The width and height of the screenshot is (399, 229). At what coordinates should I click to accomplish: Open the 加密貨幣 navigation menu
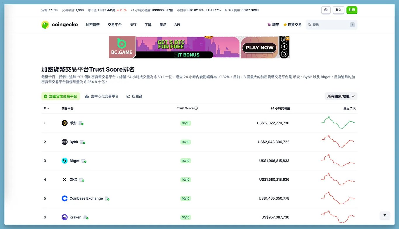tap(93, 25)
